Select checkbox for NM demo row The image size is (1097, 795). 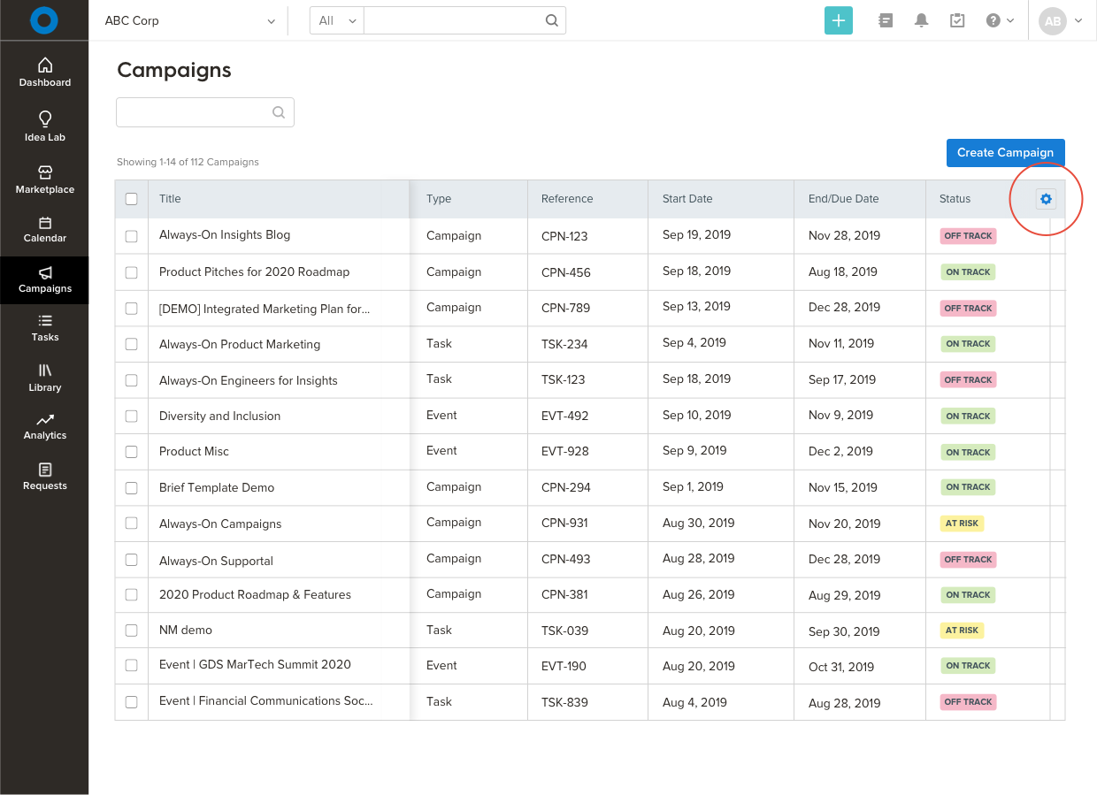coord(132,631)
